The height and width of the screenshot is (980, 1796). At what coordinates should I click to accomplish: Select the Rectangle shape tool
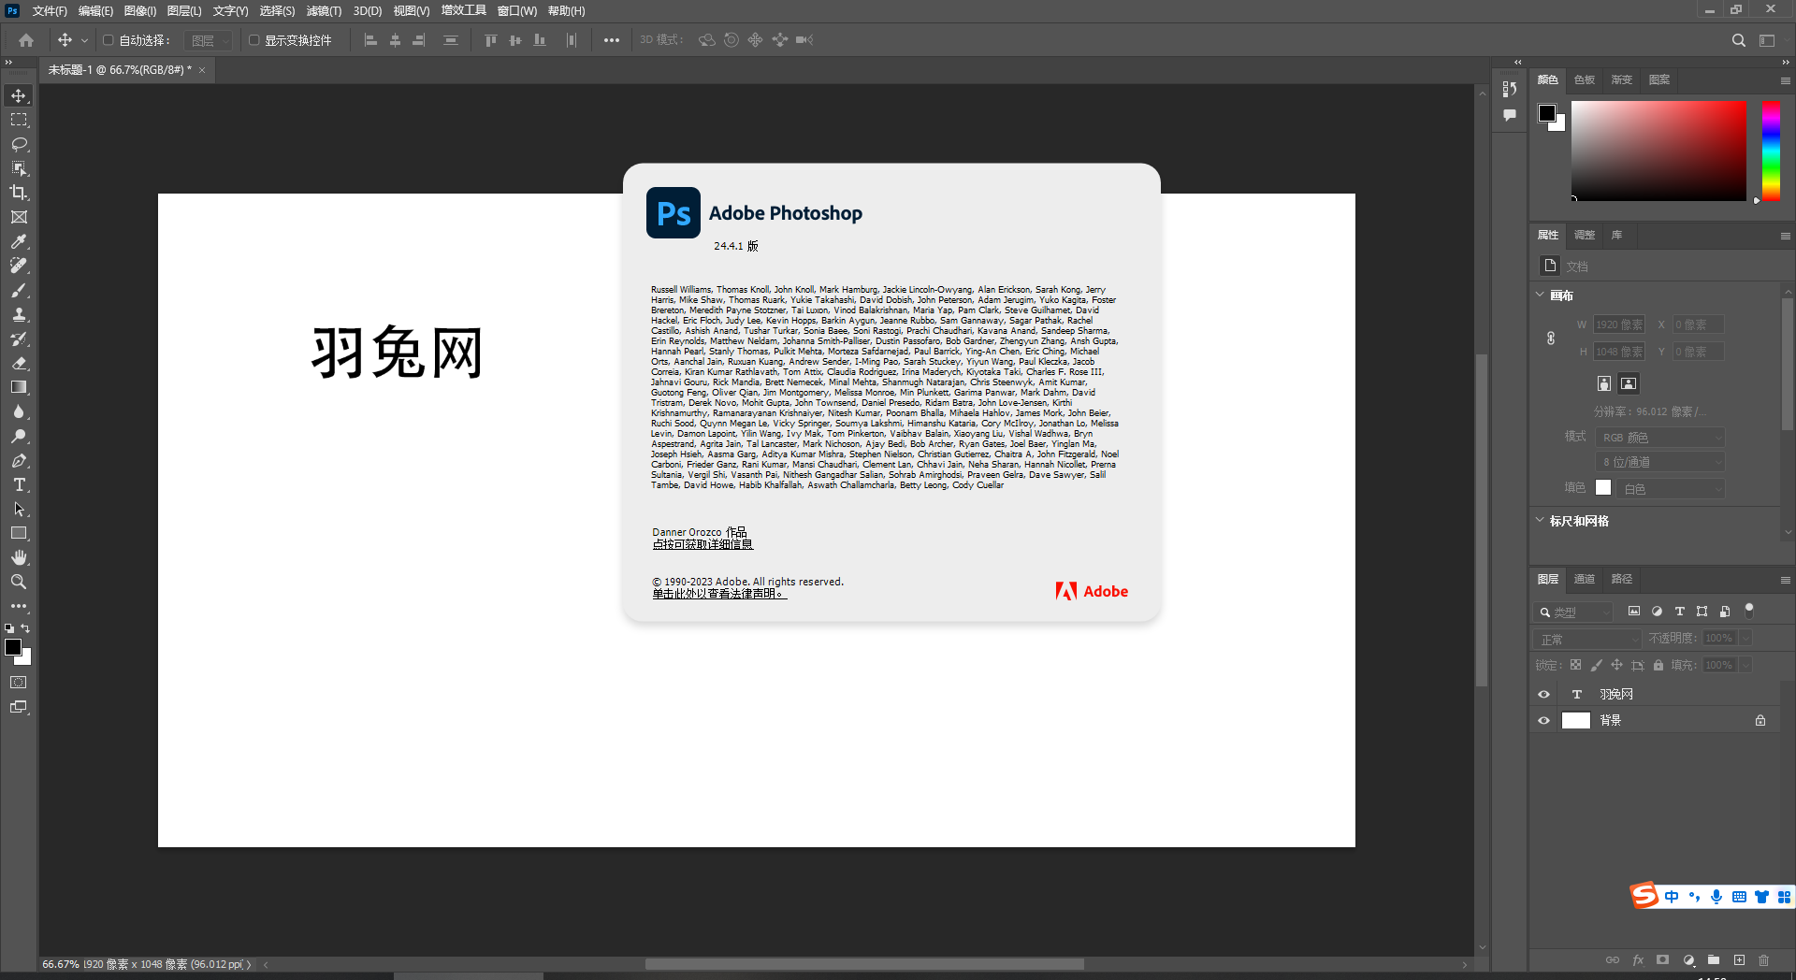tap(19, 533)
